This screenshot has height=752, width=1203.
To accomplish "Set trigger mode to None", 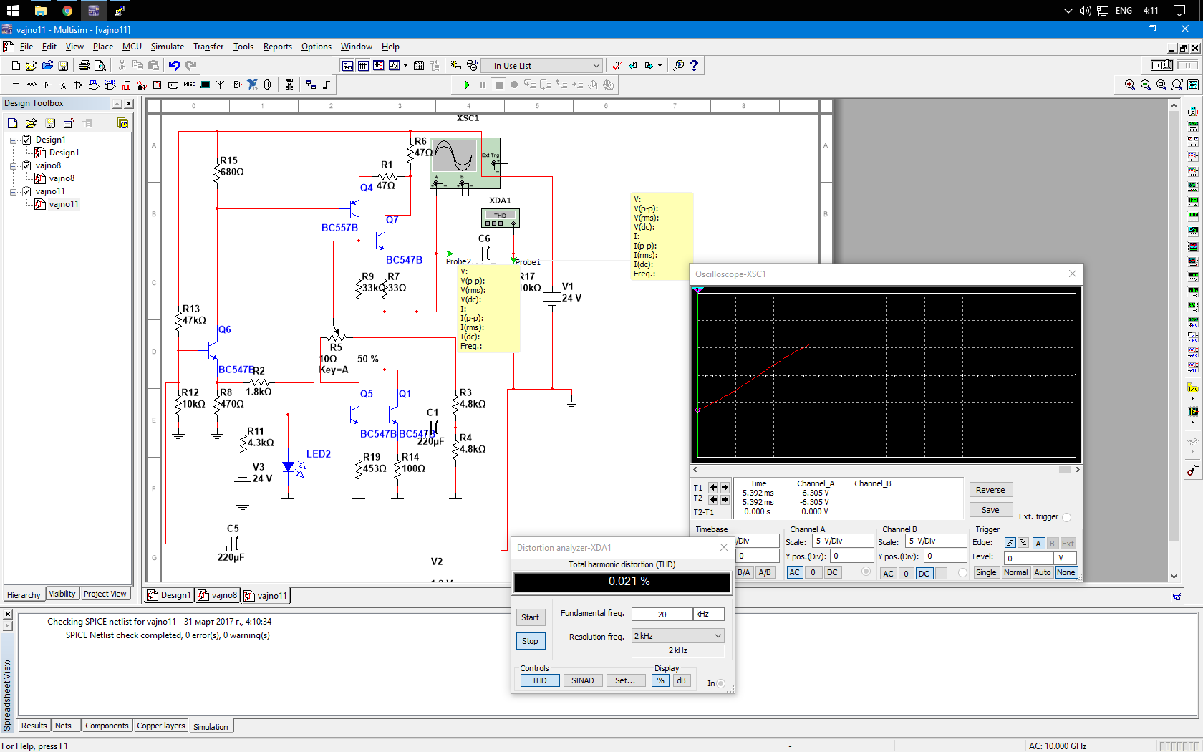I will [x=1066, y=572].
